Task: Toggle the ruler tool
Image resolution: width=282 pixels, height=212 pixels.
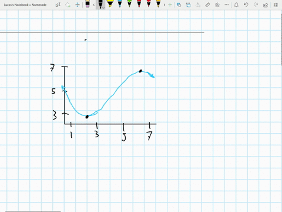Action: [207, 5]
